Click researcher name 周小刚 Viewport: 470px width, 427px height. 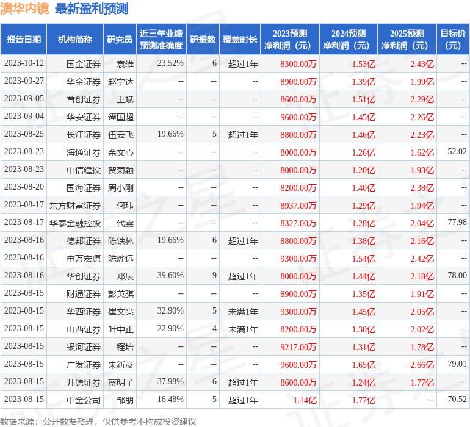(x=121, y=188)
